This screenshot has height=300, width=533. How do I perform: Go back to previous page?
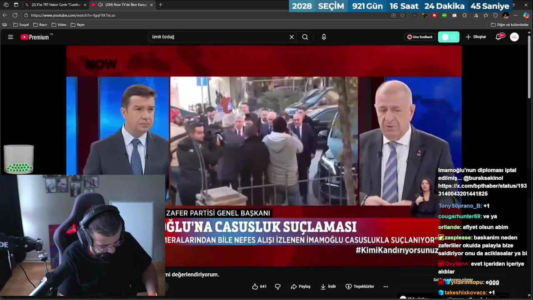click(x=5, y=15)
